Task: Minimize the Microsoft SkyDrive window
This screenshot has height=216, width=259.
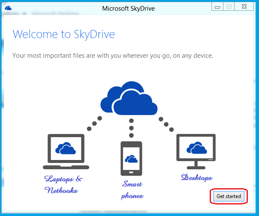Action: click(x=217, y=7)
